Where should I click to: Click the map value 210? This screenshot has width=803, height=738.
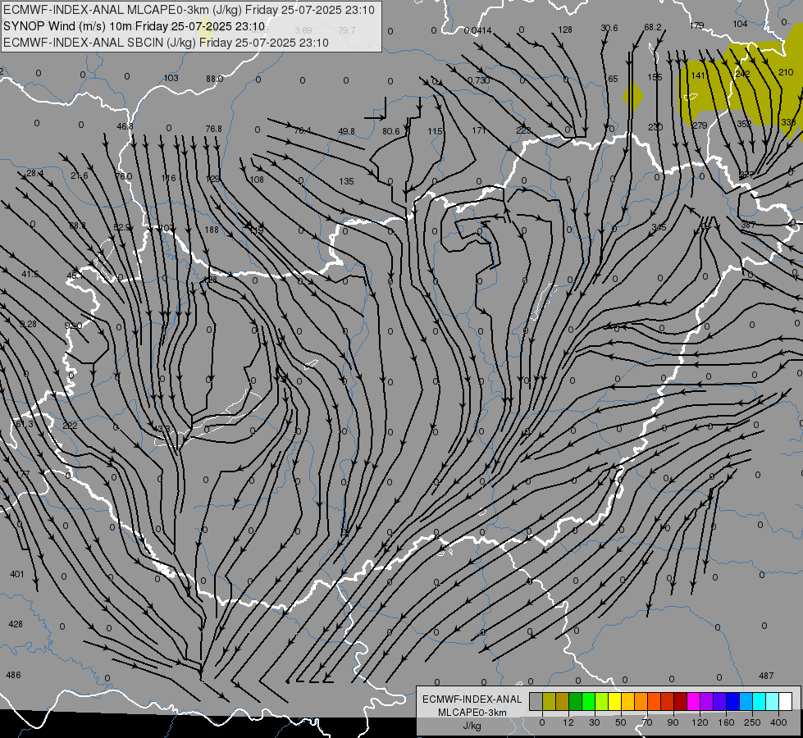(x=786, y=72)
